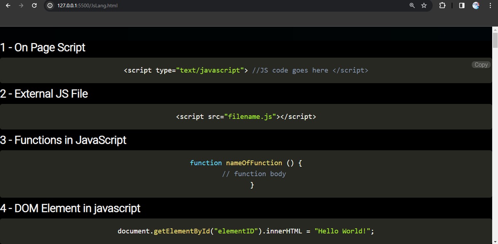Reload the JsLang.html page
This screenshot has width=498, height=244.
[34, 5]
